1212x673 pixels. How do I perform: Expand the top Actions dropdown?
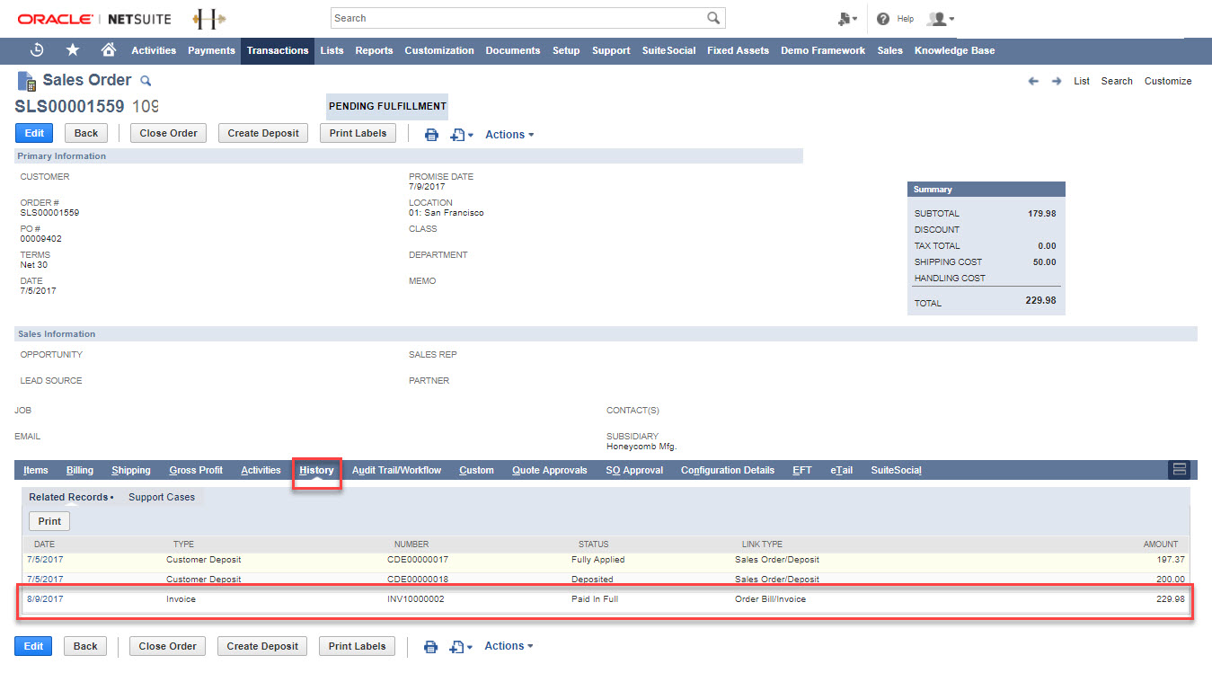click(x=509, y=135)
